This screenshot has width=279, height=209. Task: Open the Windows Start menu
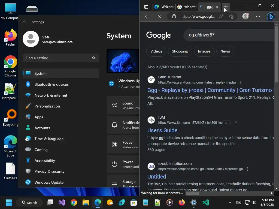click(x=9, y=202)
